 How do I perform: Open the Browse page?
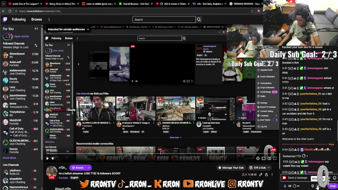37,19
